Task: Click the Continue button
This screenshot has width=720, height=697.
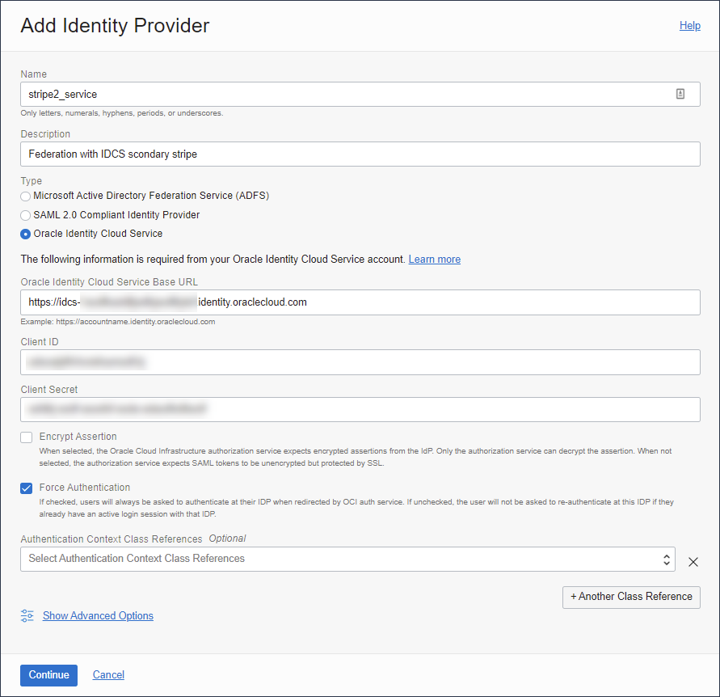Action: [48, 674]
